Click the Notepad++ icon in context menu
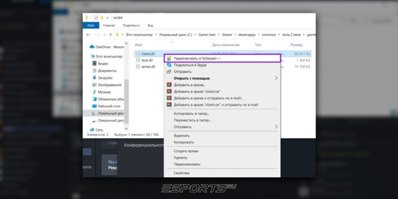 tap(169, 59)
